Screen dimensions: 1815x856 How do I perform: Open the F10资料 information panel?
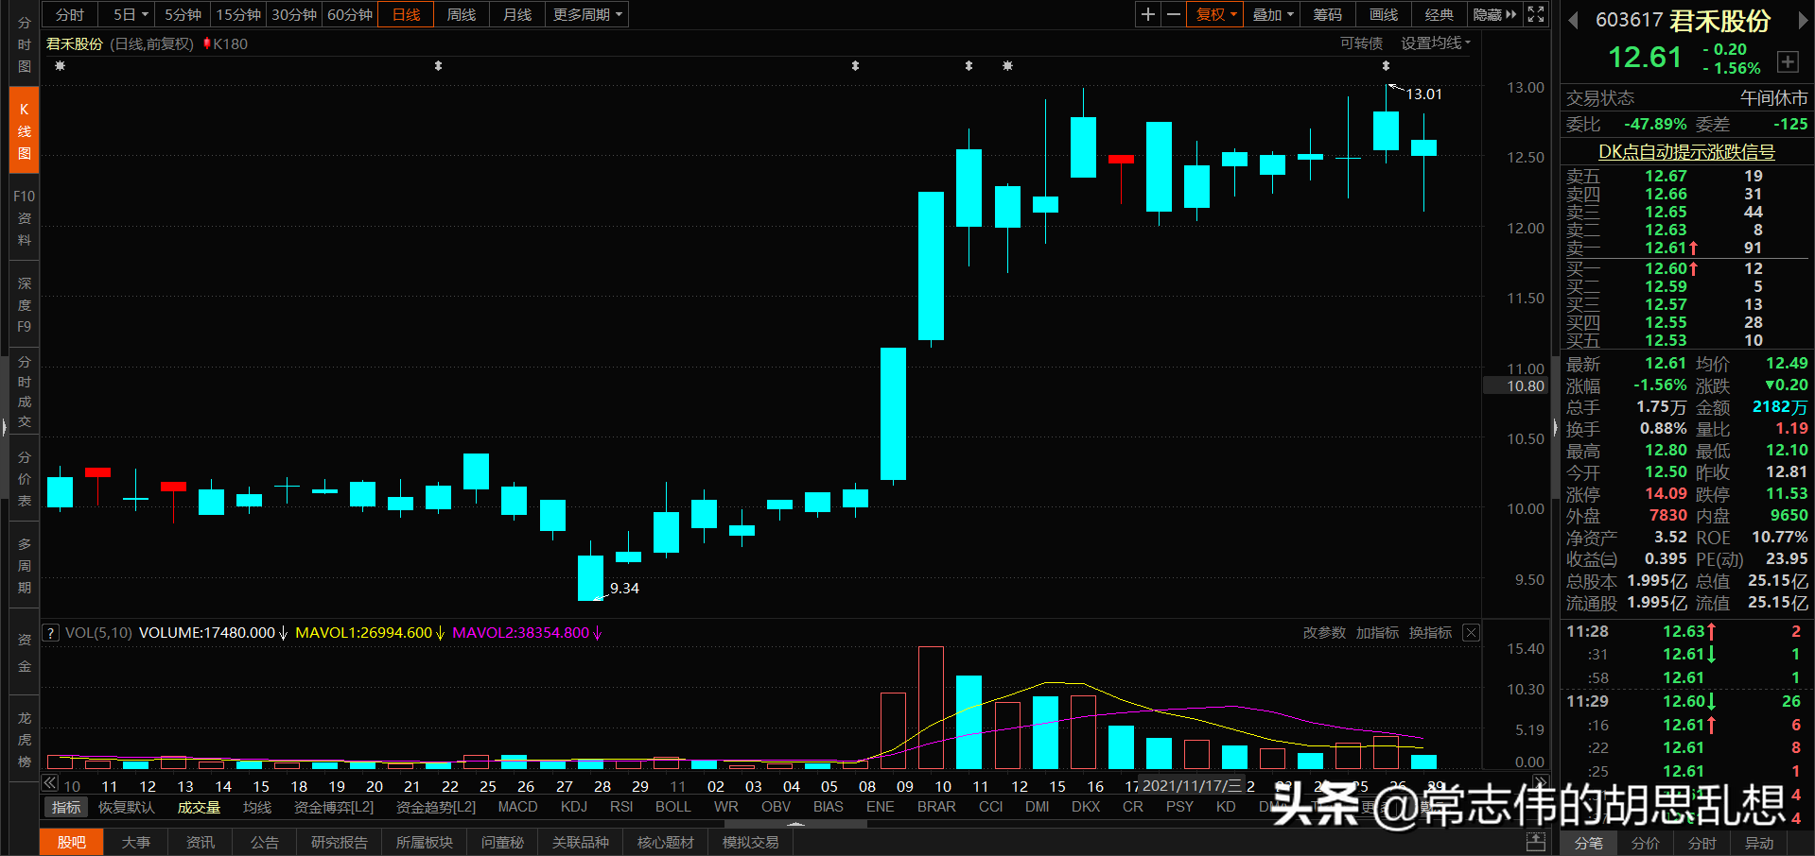click(x=23, y=217)
